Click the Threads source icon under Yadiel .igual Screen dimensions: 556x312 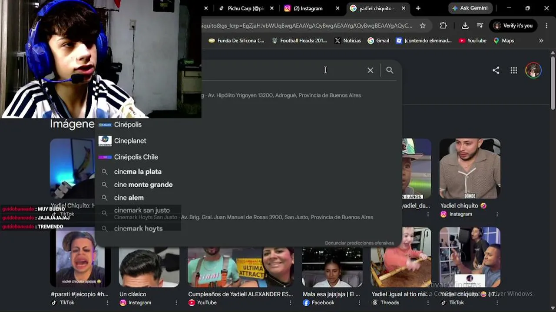[x=375, y=303]
